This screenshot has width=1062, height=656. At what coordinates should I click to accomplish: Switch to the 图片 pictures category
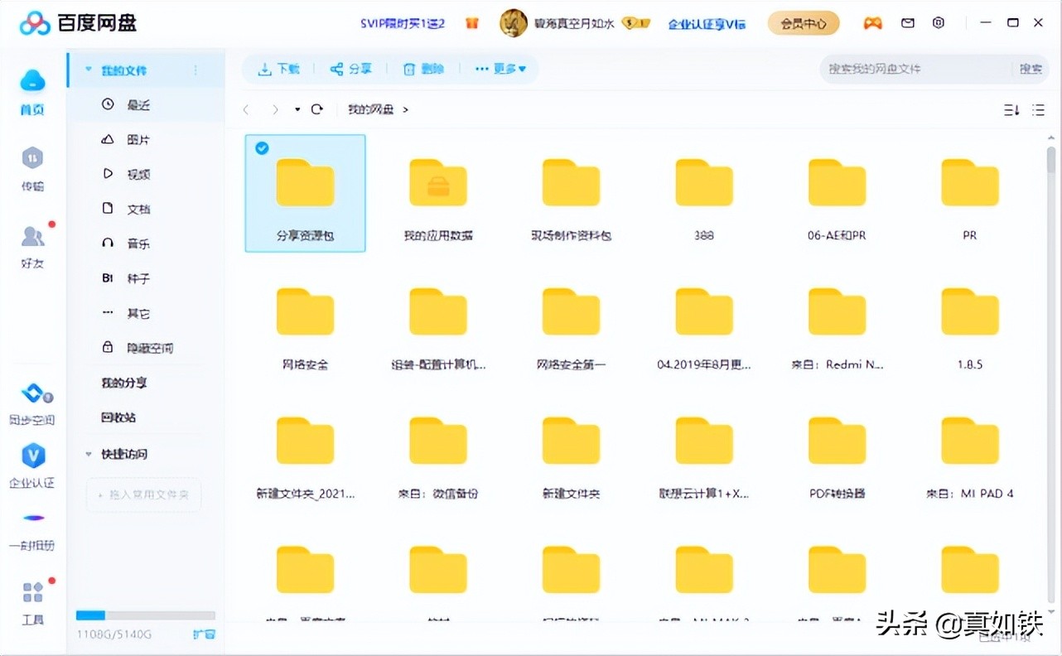pyautogui.click(x=138, y=138)
